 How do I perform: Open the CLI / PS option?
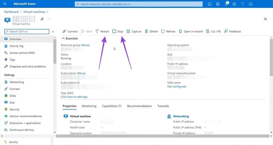tap(213, 31)
